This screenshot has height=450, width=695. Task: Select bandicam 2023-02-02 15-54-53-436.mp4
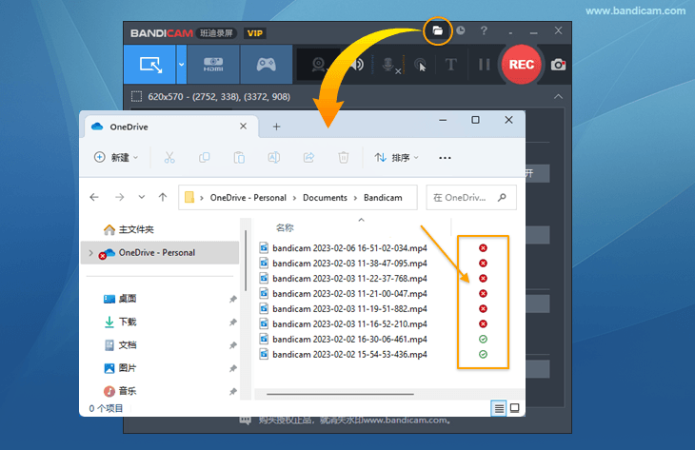(343, 354)
